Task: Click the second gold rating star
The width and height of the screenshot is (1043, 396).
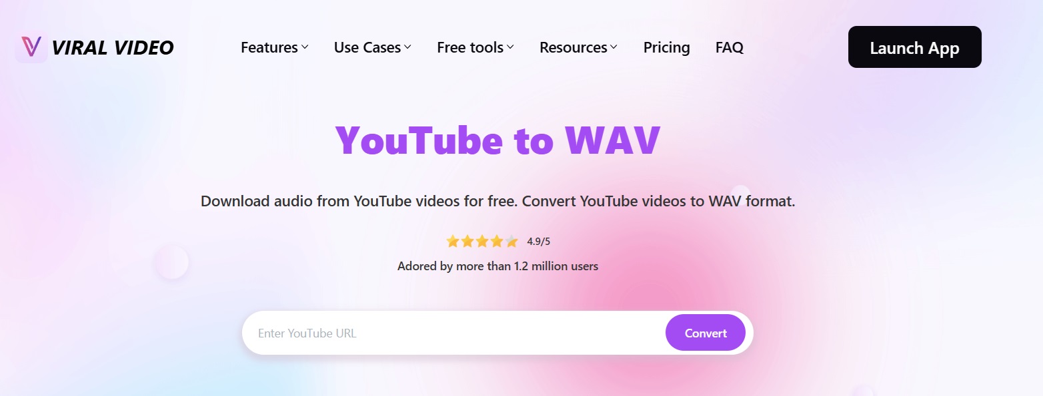Action: 467,241
